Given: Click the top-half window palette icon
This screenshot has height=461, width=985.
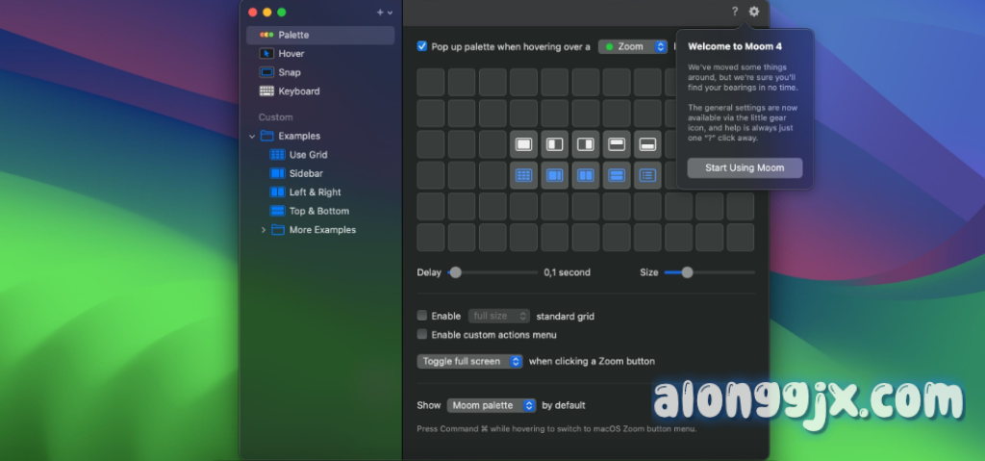Looking at the screenshot, I should pos(617,144).
